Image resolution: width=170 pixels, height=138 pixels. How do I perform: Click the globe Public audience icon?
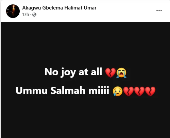34,15
